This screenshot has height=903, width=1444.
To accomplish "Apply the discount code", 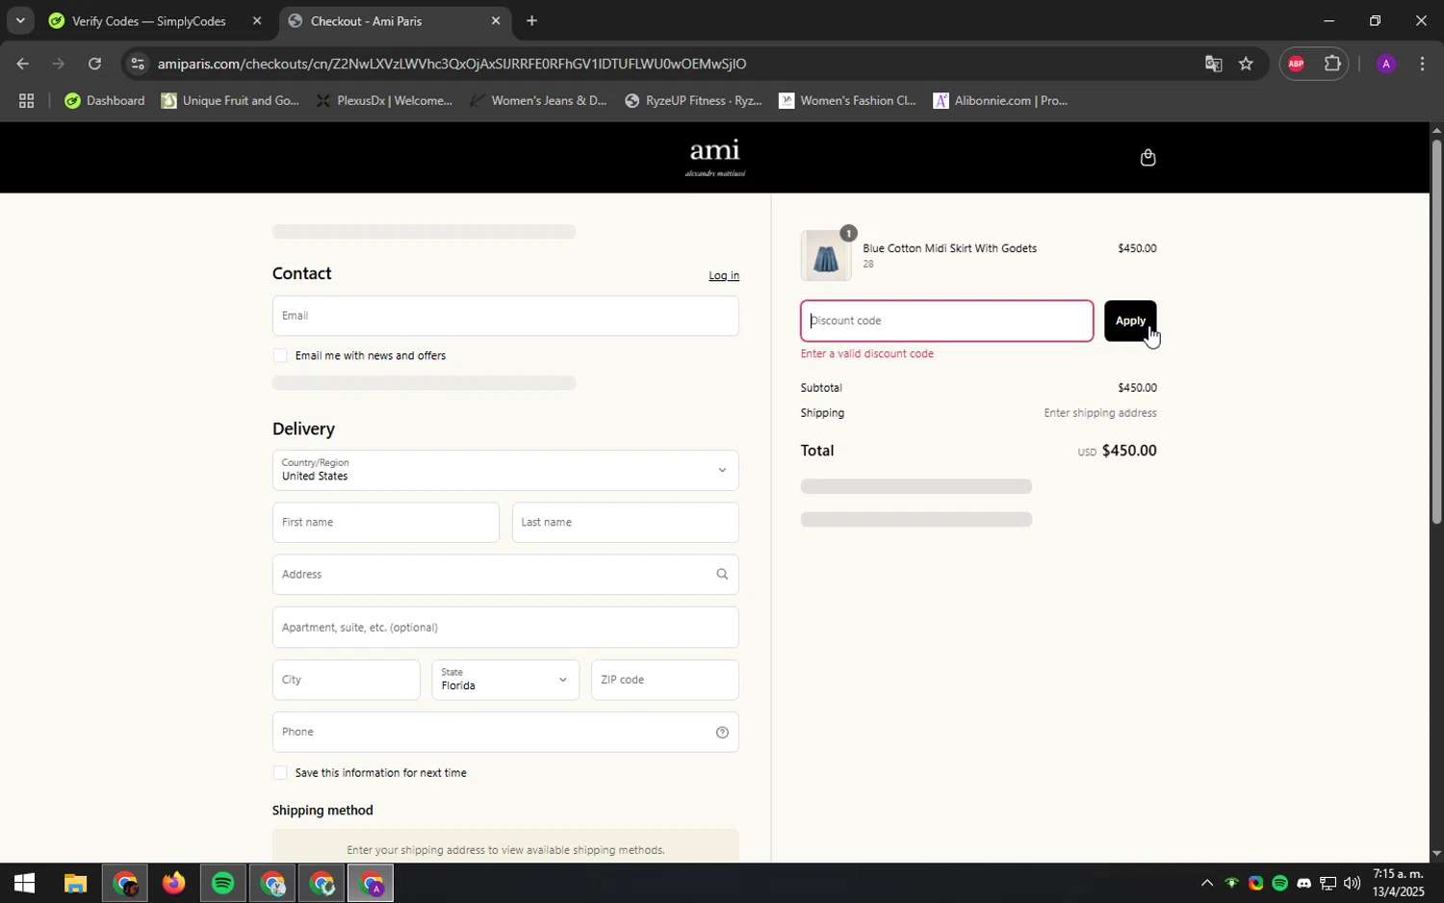I will [x=1129, y=321].
